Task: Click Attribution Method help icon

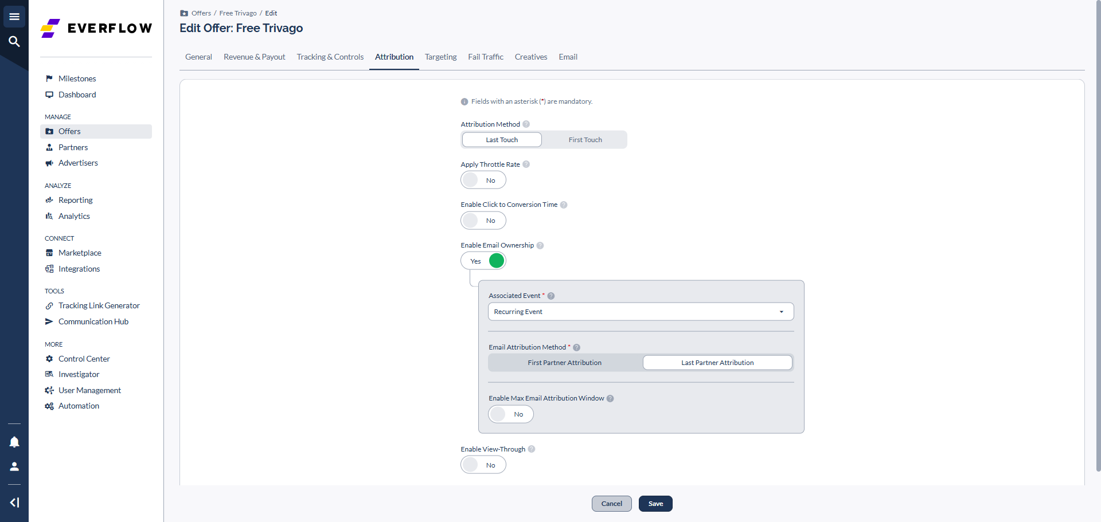Action: [526, 124]
